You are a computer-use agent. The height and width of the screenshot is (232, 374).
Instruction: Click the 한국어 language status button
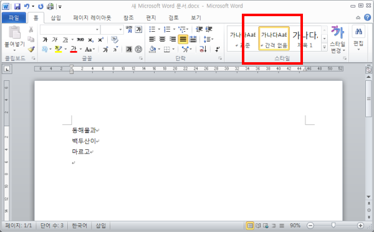coord(79,226)
